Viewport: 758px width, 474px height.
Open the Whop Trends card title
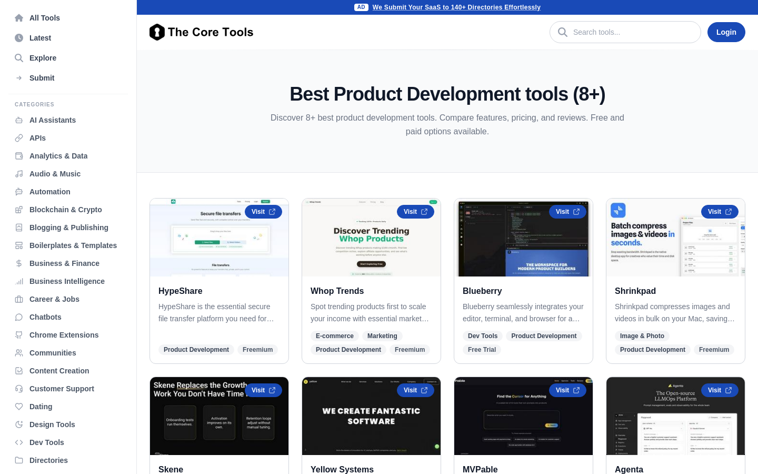coord(337,291)
